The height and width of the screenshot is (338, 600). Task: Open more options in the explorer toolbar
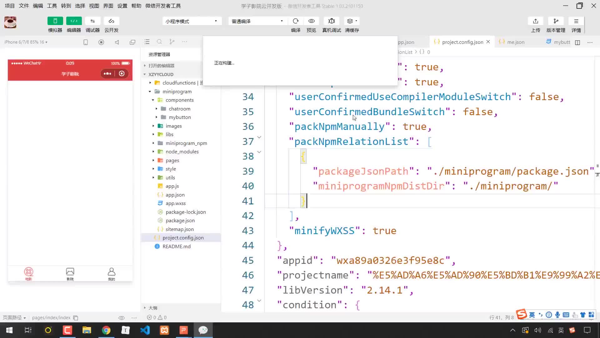pyautogui.click(x=185, y=42)
